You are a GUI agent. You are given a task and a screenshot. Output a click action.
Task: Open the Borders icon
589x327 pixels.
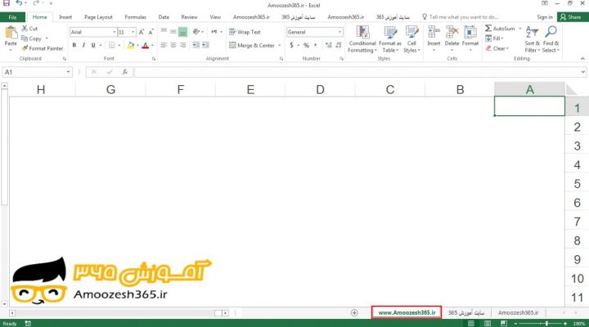(x=111, y=45)
